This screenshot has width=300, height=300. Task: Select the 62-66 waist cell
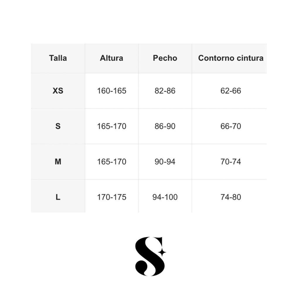click(x=231, y=91)
